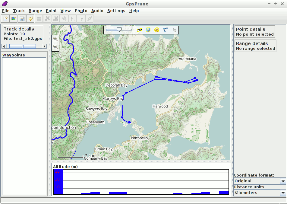Click the connect photo link icon
This screenshot has width=287, height=204.
pos(90,19)
